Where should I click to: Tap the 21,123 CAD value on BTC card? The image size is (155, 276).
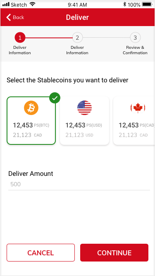pyautogui.click(x=27, y=135)
